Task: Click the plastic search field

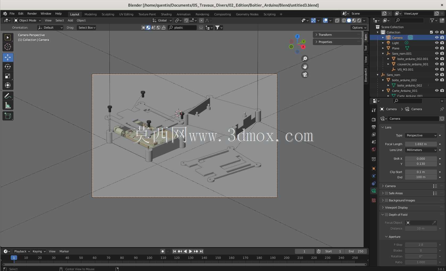Action: 182,28
